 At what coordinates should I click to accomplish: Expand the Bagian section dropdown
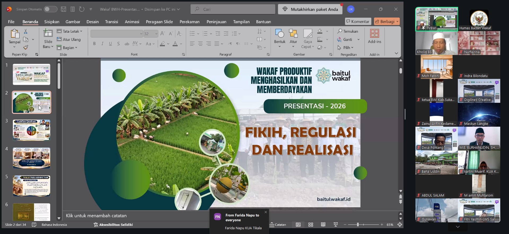(x=67, y=48)
